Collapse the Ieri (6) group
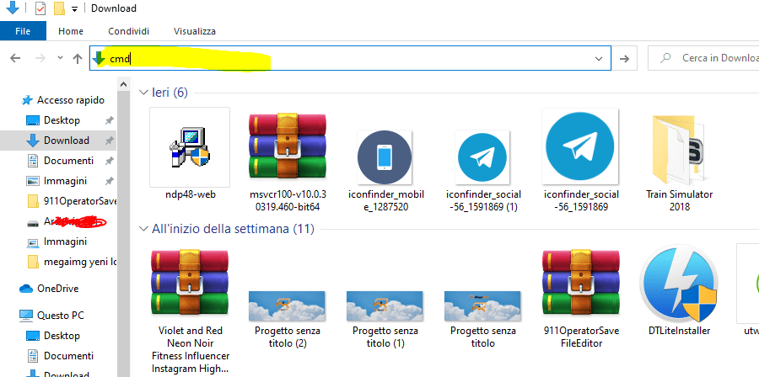This screenshot has height=377, width=759. click(143, 92)
